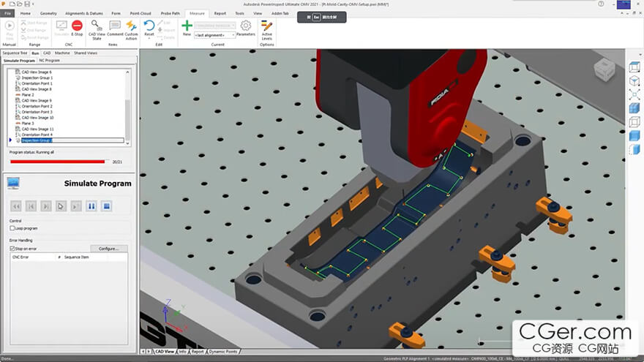
Task: Click the E-Stop emergency stop icon
Action: (77, 26)
